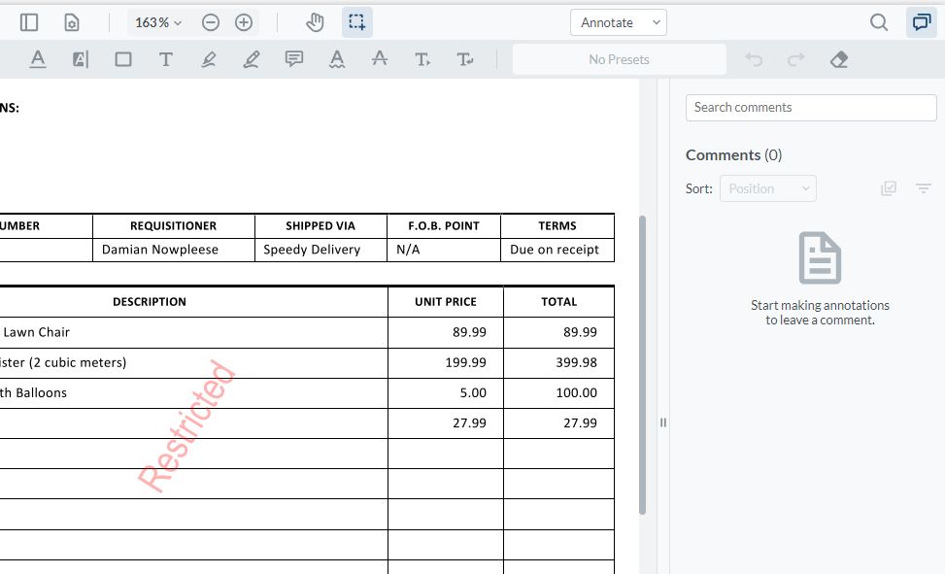
Task: Click the TOTAL column header
Action: [558, 302]
